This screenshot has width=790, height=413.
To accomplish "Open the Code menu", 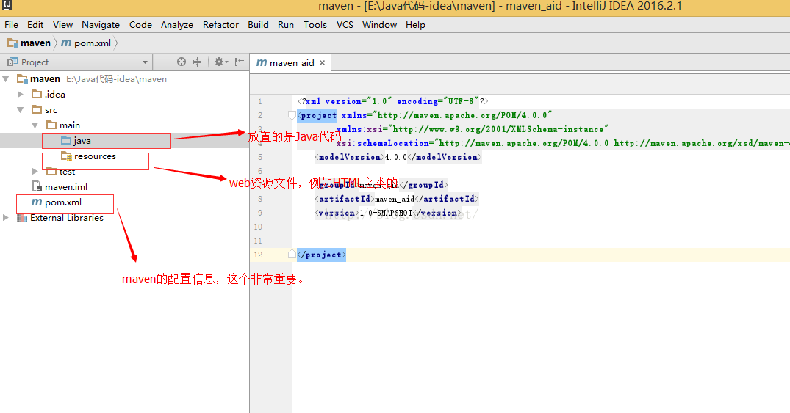I will (x=140, y=25).
